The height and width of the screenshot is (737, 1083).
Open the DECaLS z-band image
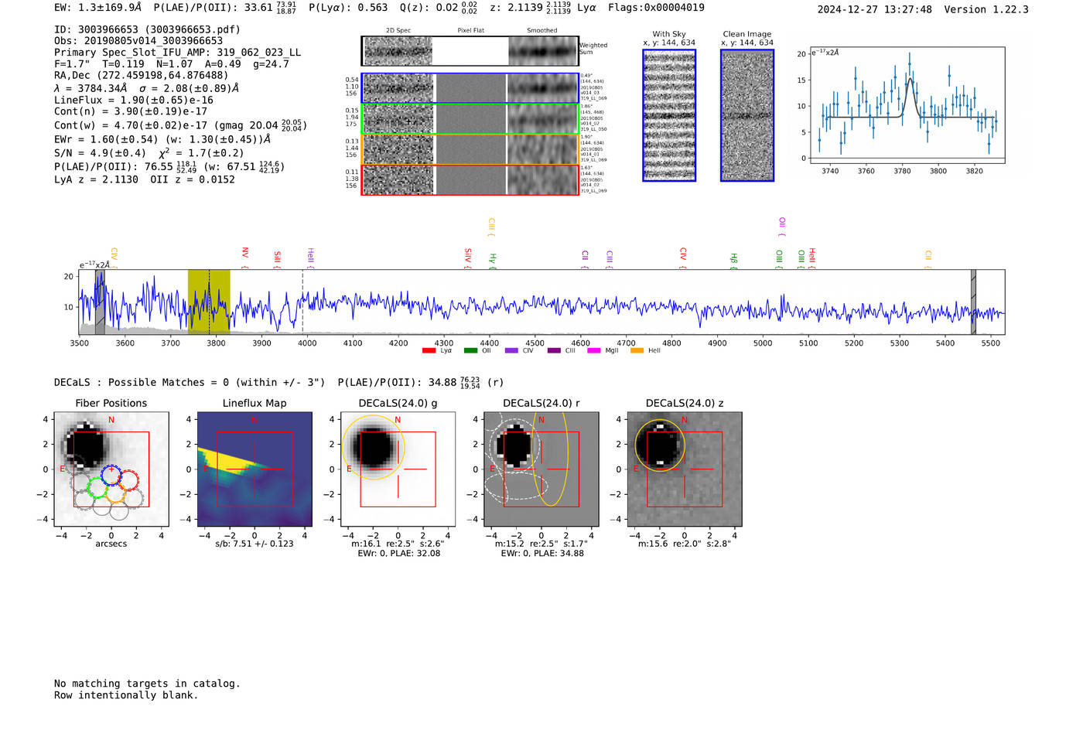[685, 469]
